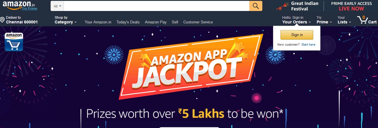The image size is (378, 128).
Task: Expand the Your Lists dropdown
Action: 344,20
